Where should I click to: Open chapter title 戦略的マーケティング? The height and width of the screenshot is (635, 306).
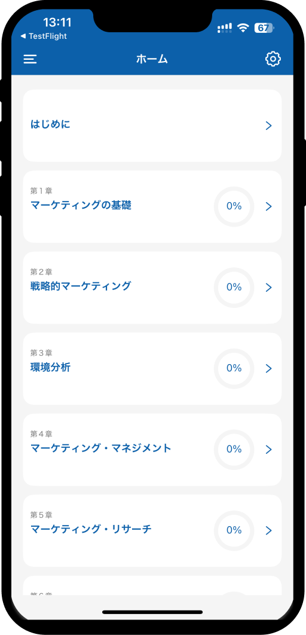pos(81,286)
